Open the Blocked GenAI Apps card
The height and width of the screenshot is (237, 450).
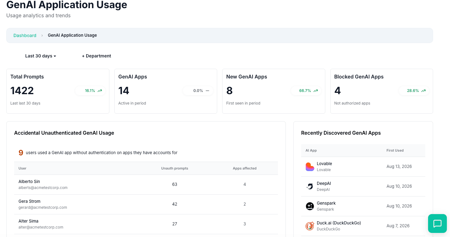click(x=382, y=91)
